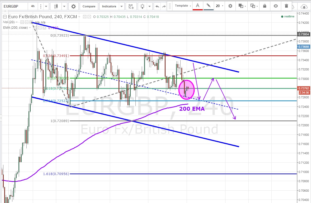This screenshot has width=311, height=203.
Task: Open the Indicators menu
Action: pos(109,6)
